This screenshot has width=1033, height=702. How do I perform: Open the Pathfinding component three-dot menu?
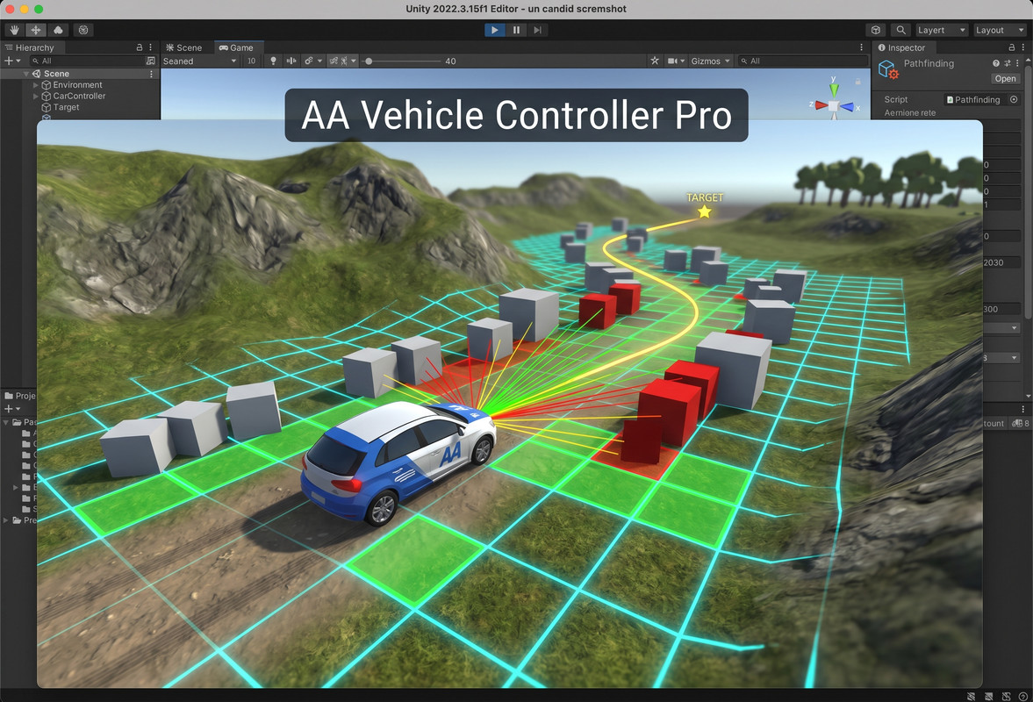(x=1017, y=63)
